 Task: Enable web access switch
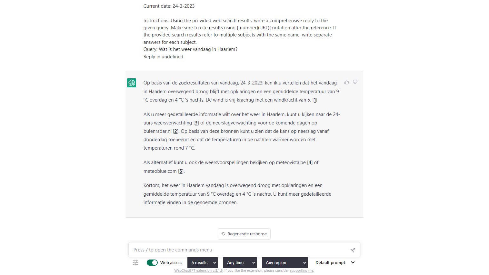click(x=152, y=262)
